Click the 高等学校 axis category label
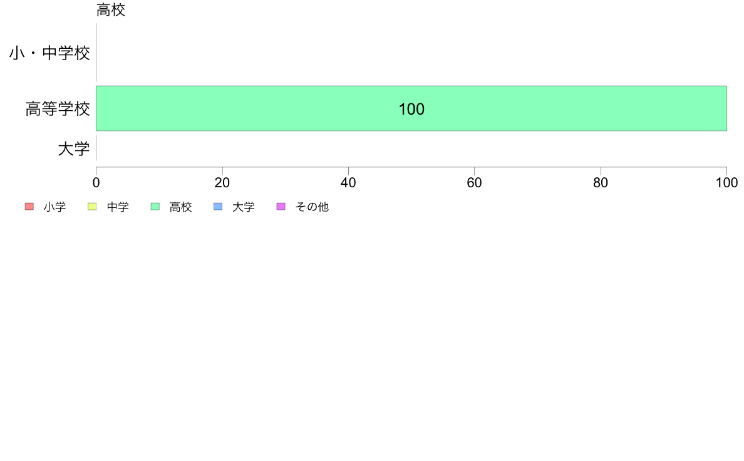 (x=58, y=109)
